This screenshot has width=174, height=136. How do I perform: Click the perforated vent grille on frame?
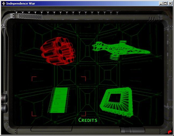pyautogui.click(x=27, y=16)
